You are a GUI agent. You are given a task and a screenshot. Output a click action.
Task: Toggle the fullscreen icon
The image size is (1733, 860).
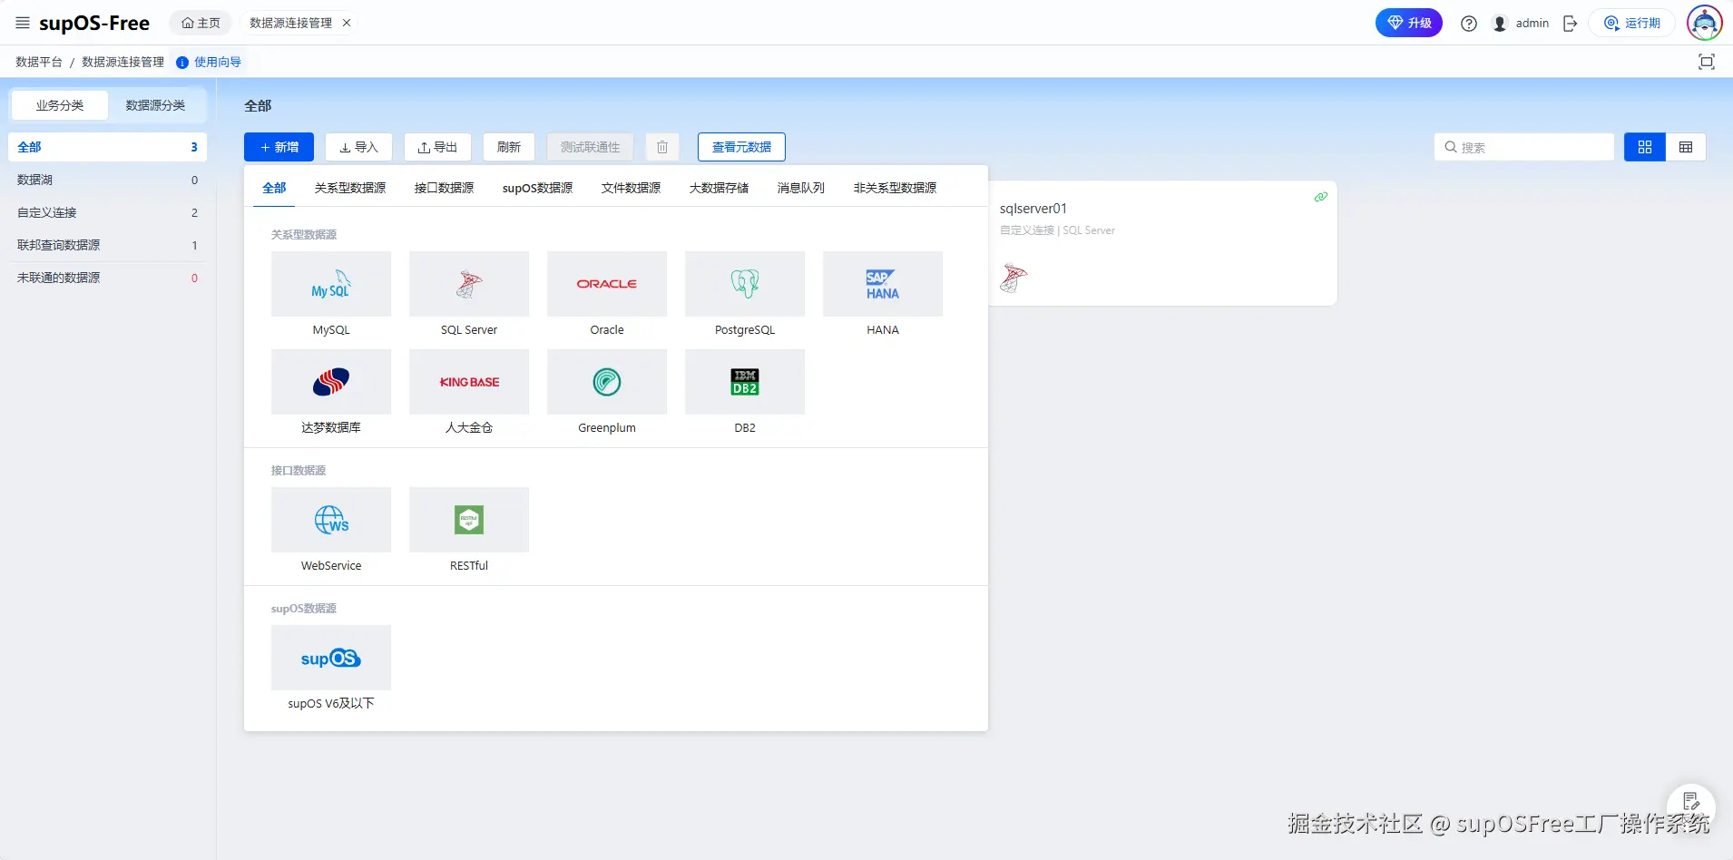point(1707,62)
